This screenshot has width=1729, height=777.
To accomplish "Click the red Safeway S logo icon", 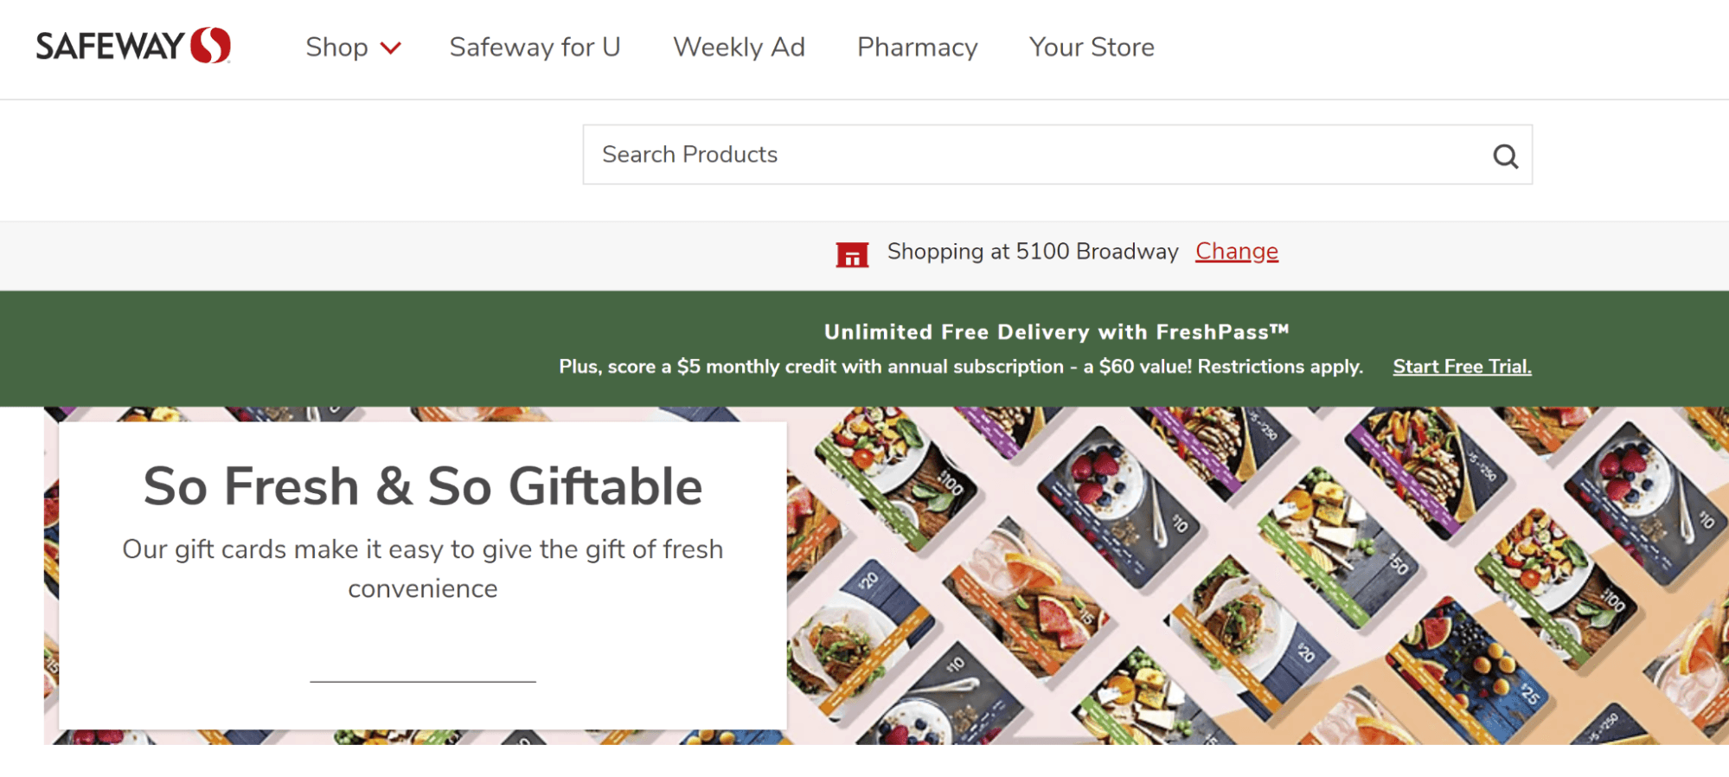I will click(210, 46).
